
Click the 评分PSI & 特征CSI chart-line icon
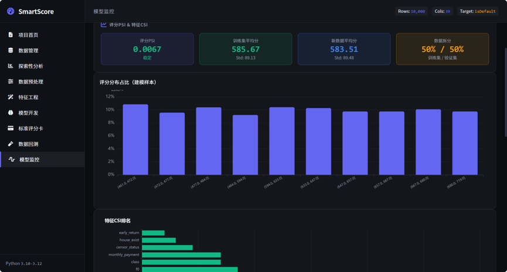click(x=104, y=25)
